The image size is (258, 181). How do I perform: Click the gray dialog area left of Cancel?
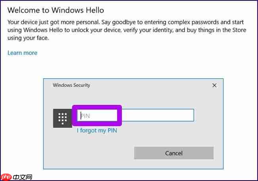pos(89,153)
